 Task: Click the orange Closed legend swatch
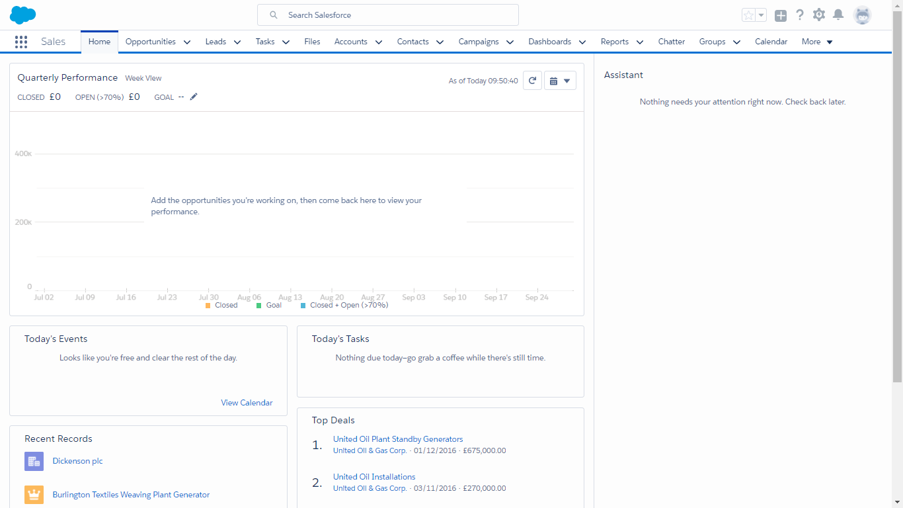tap(208, 306)
